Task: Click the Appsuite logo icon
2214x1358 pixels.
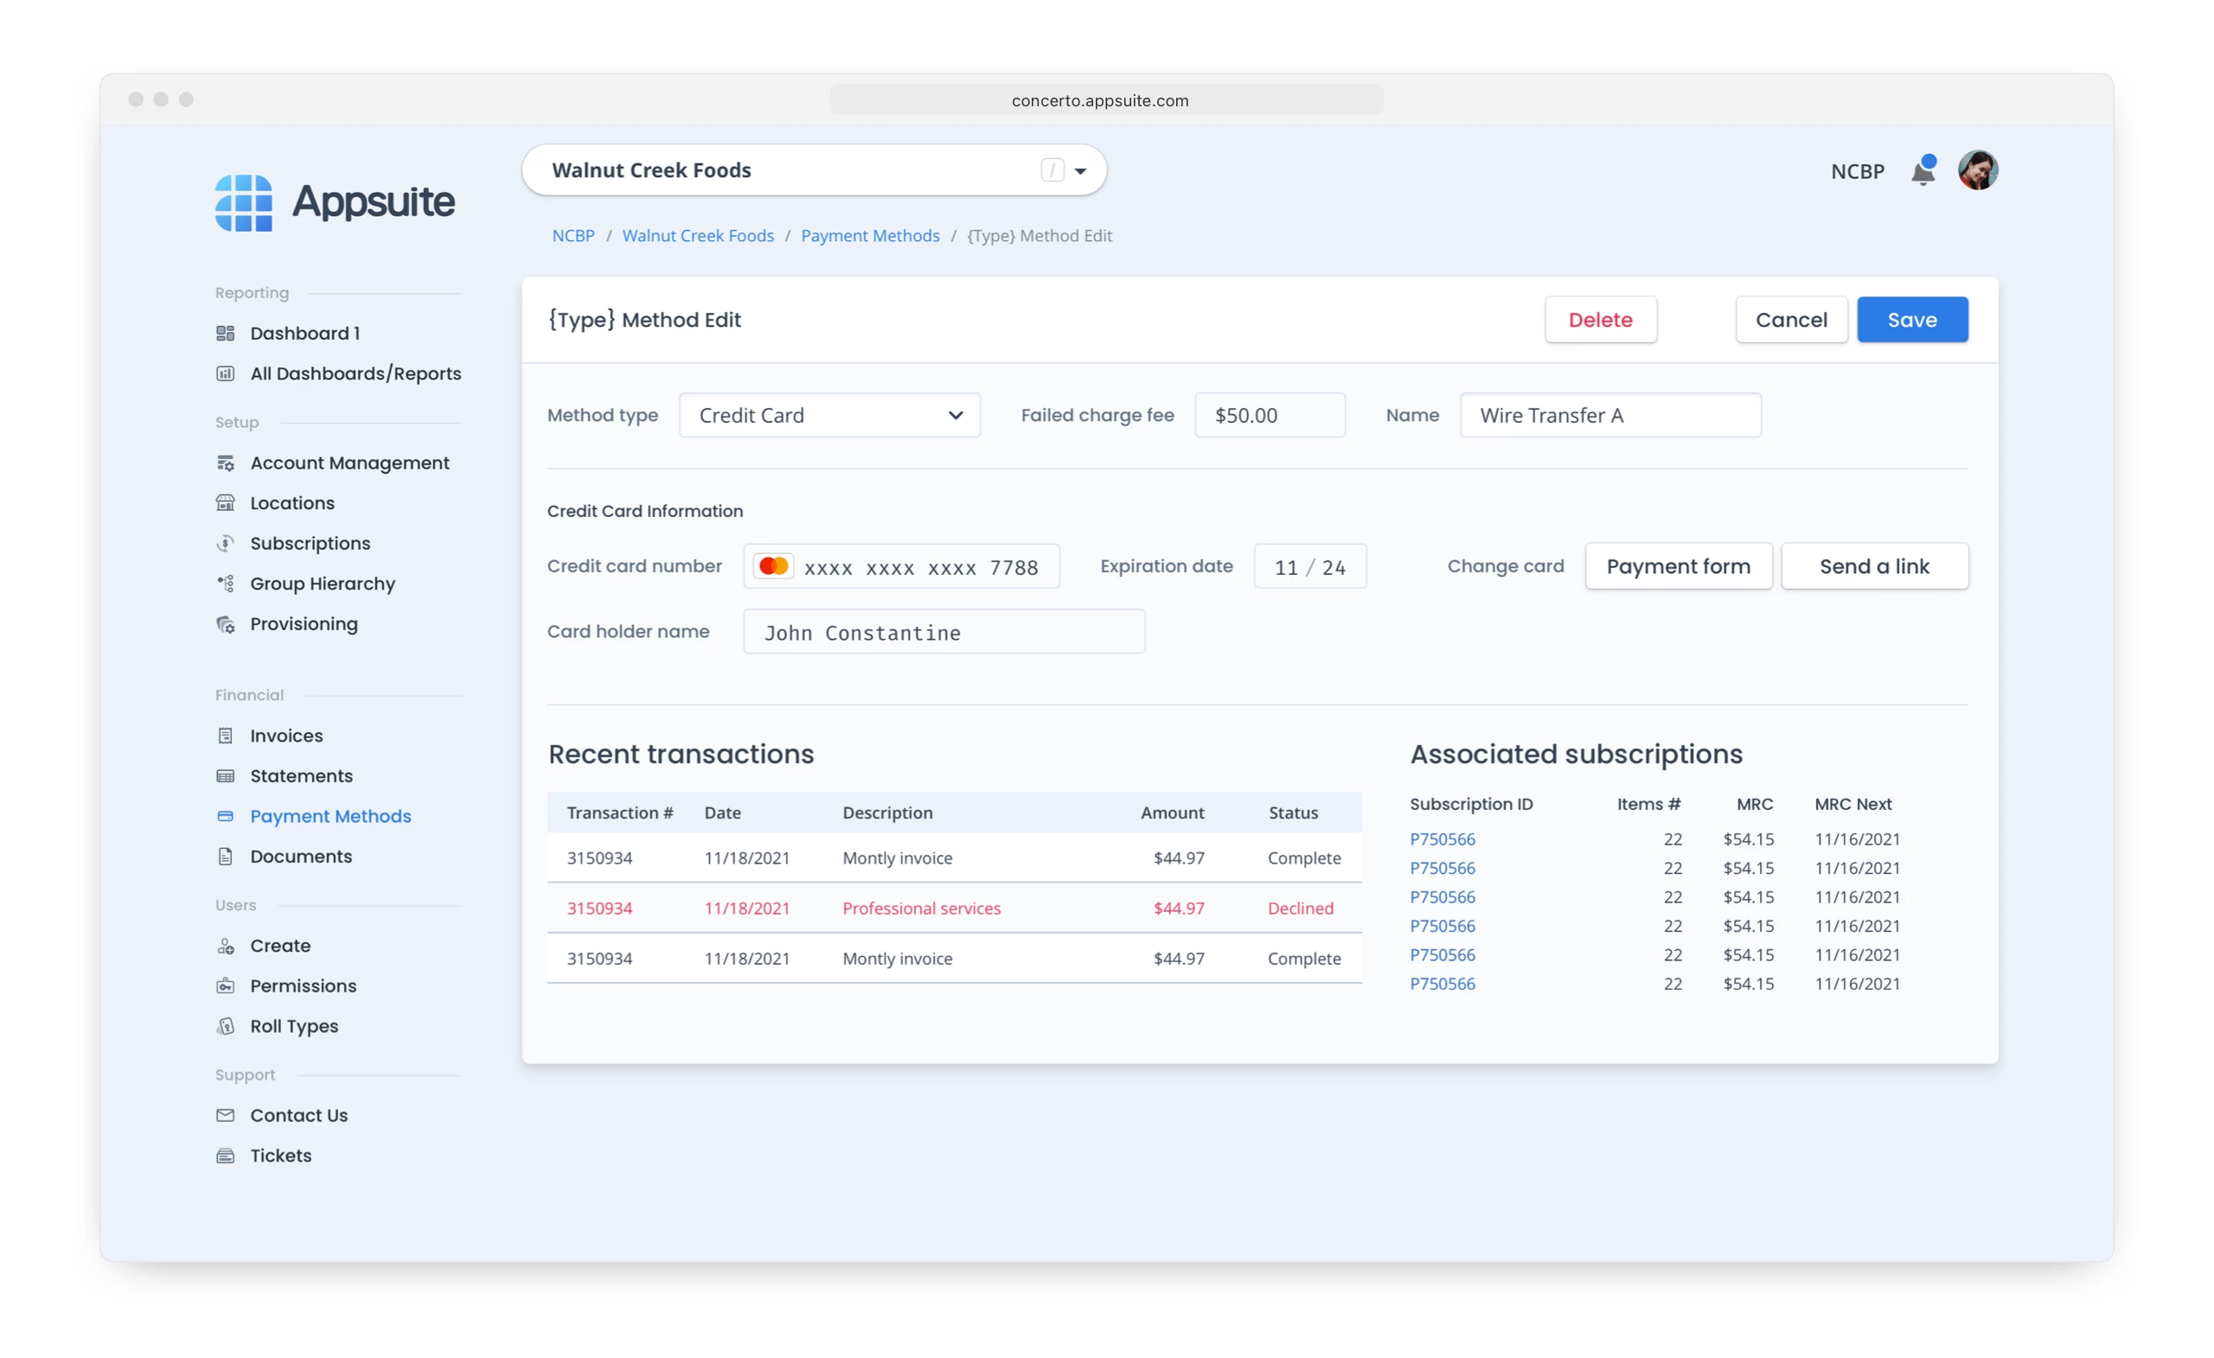Action: tap(244, 203)
